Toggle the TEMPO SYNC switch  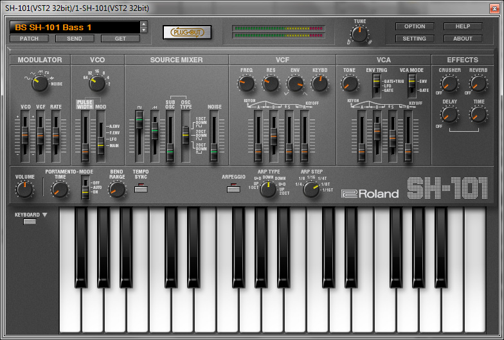pyautogui.click(x=141, y=188)
